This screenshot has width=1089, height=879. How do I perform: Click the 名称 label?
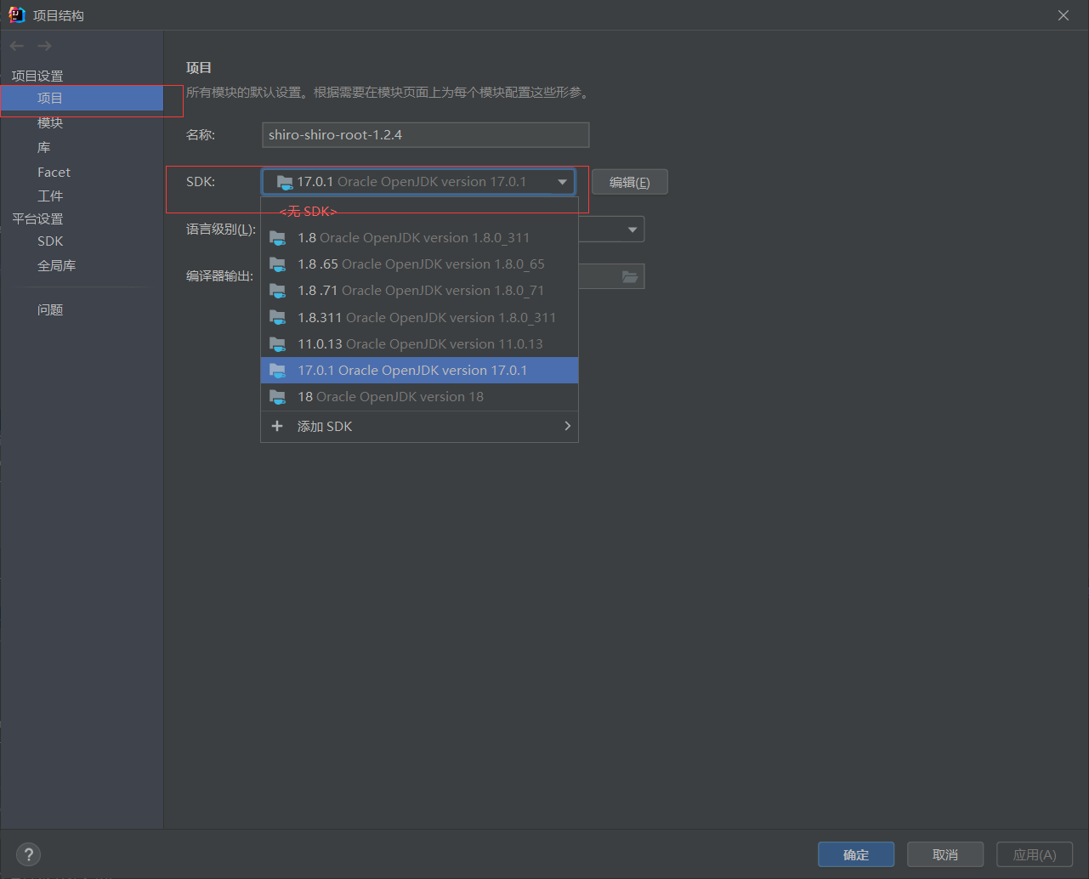(201, 134)
